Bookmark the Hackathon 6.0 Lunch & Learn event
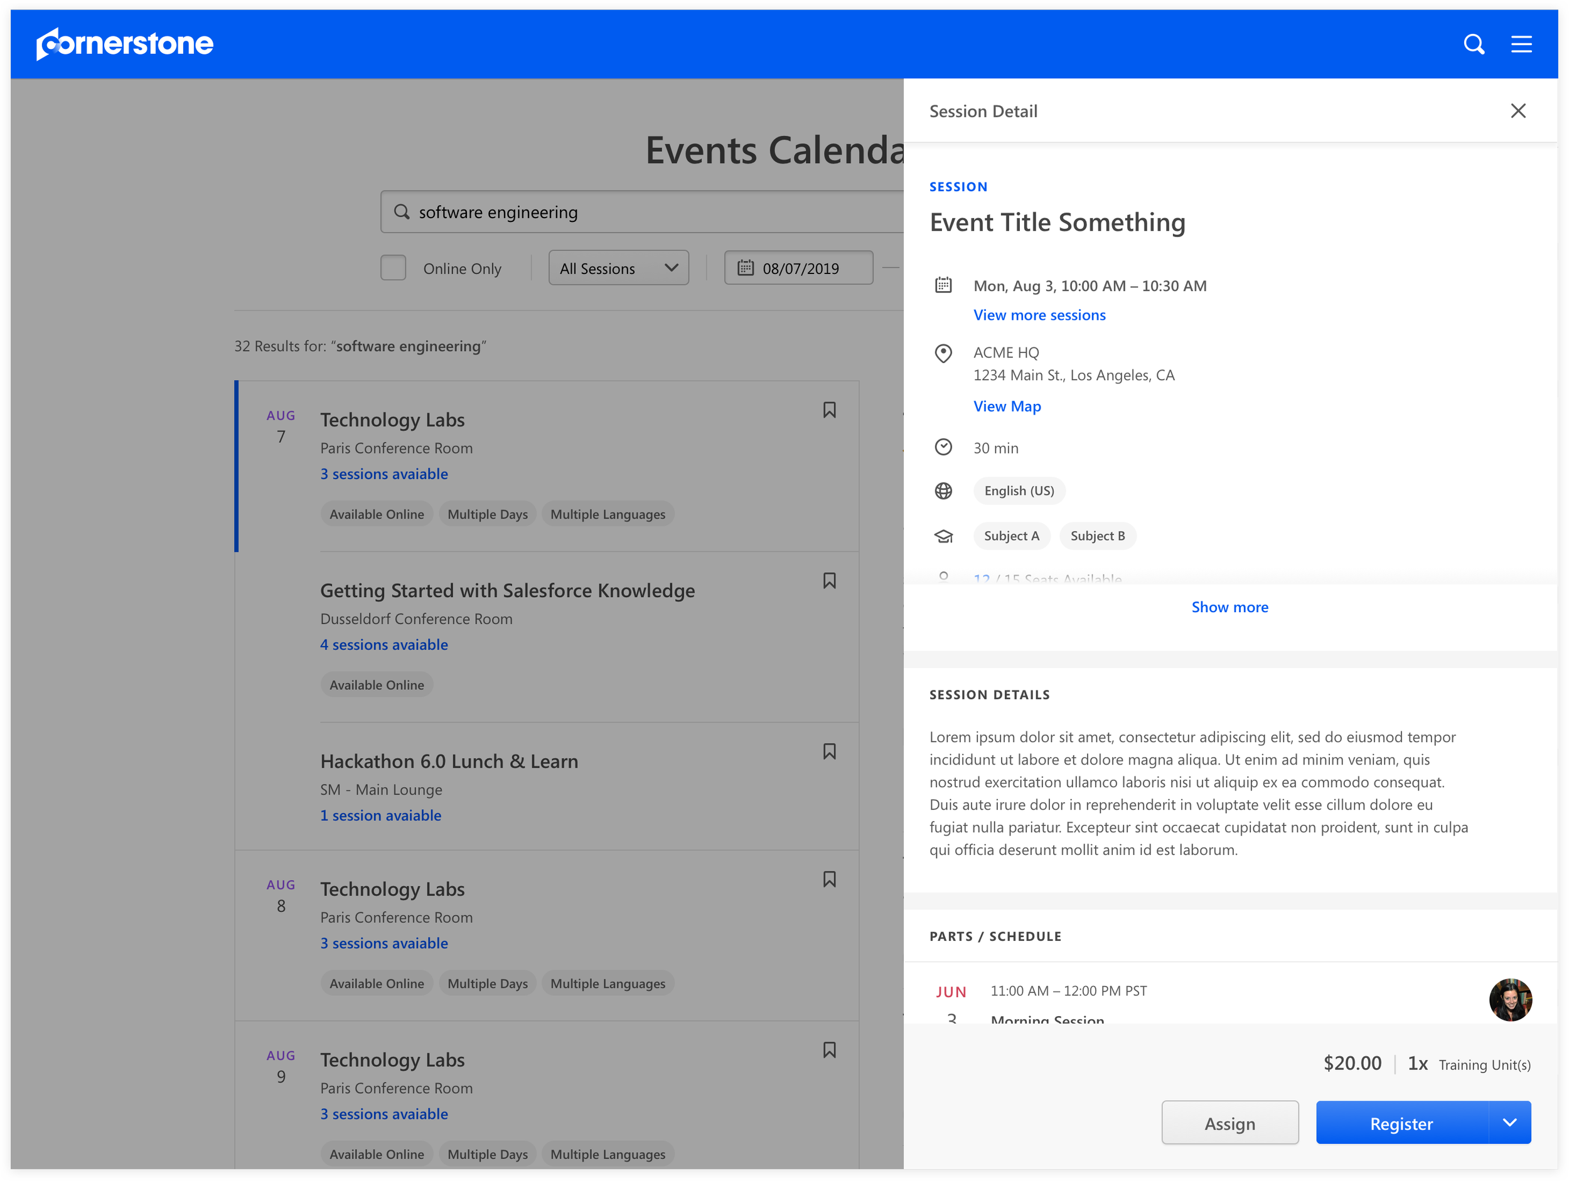Image resolution: width=1569 pixels, height=1181 pixels. click(x=828, y=751)
